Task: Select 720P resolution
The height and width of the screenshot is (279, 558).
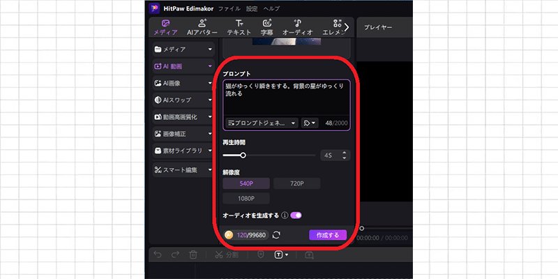Action: pyautogui.click(x=297, y=183)
